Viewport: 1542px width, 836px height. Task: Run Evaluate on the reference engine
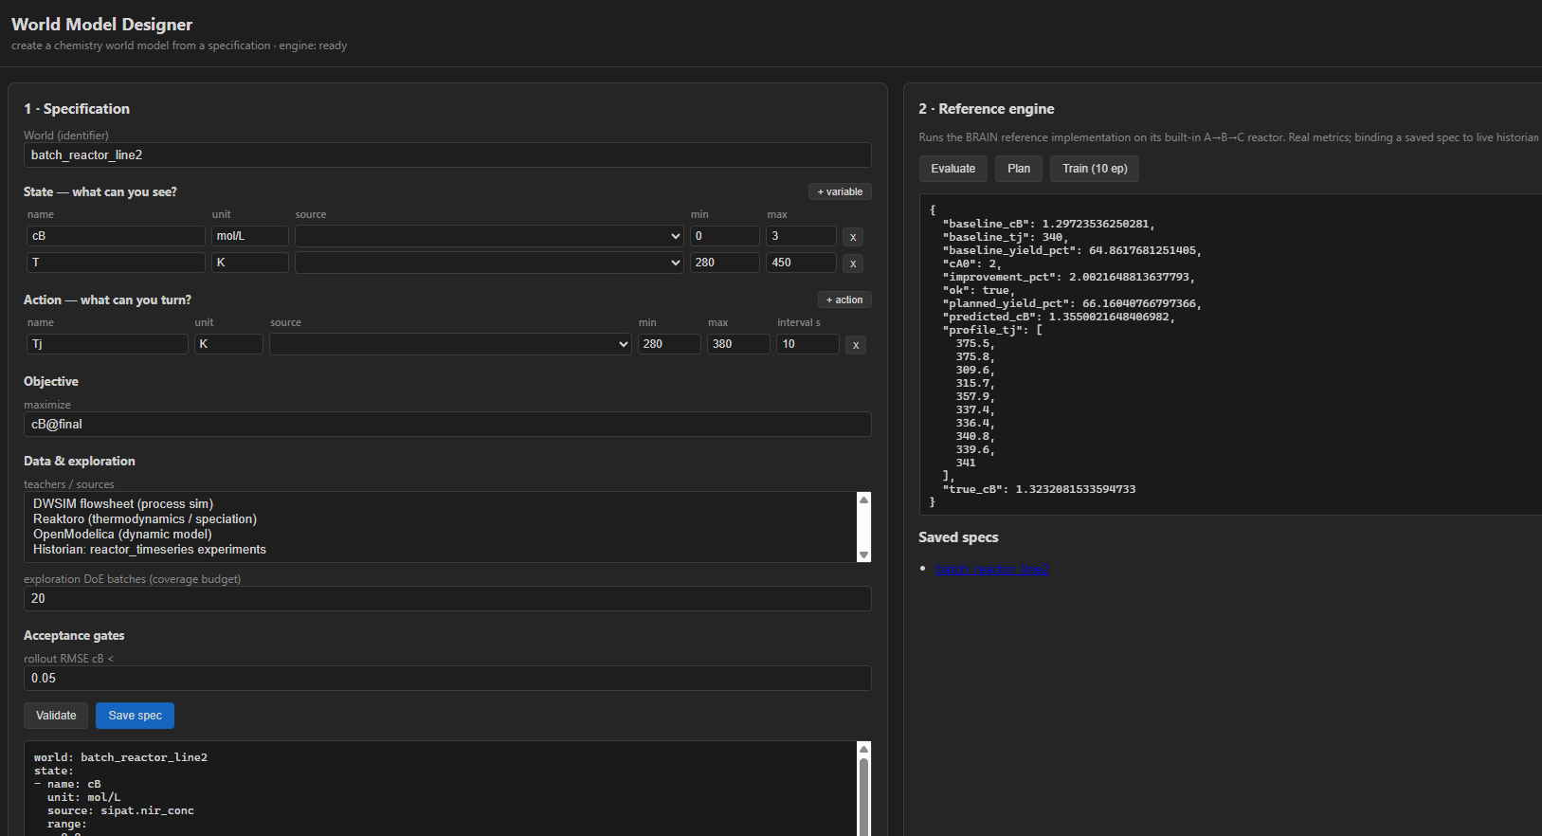(952, 169)
